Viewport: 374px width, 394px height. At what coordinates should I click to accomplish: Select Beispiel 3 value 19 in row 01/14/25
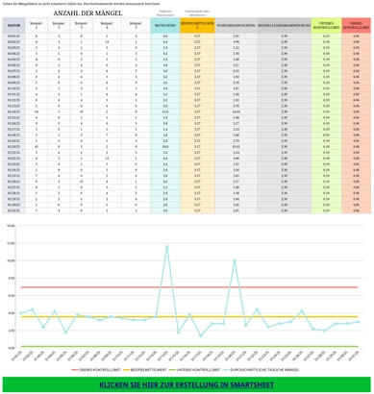82,111
